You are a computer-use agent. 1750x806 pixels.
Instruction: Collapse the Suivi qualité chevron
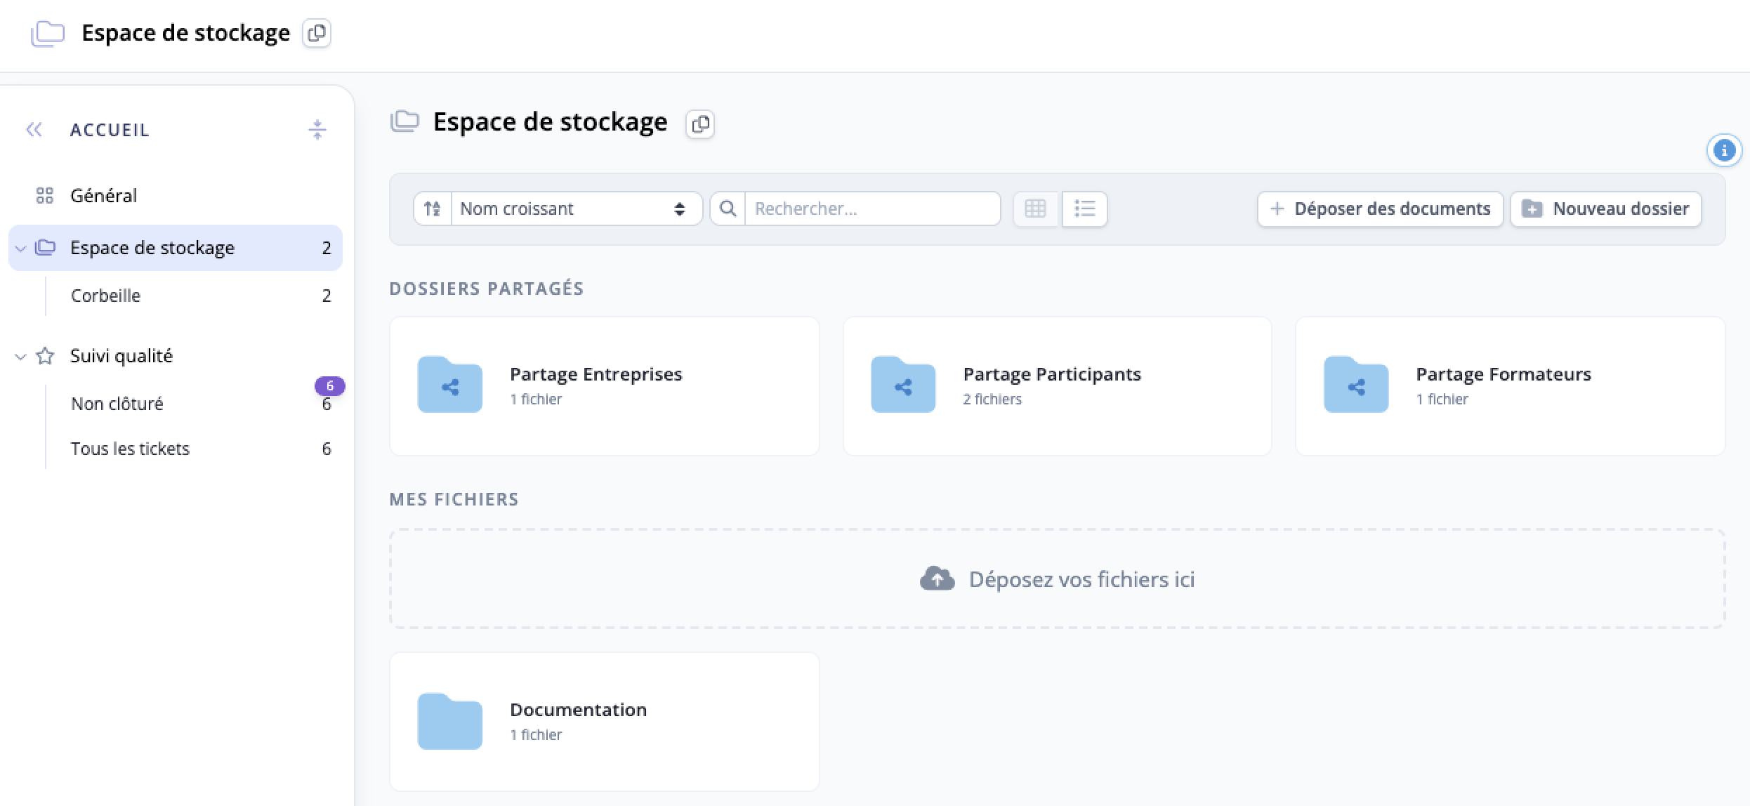[20, 357]
